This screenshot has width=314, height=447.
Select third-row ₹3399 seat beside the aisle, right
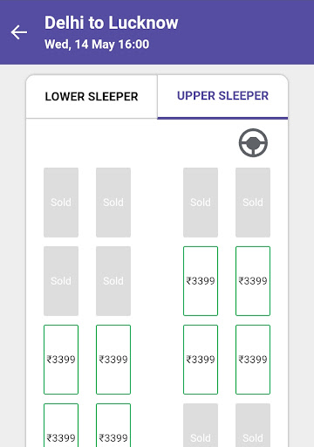coord(201,360)
